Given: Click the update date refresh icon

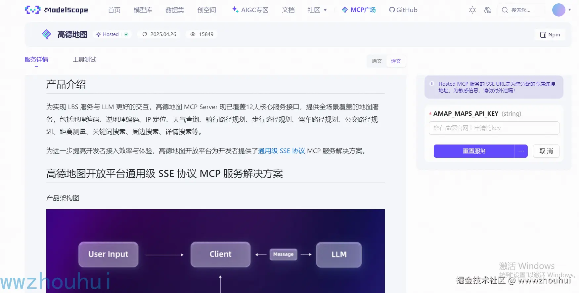Looking at the screenshot, I should 145,34.
